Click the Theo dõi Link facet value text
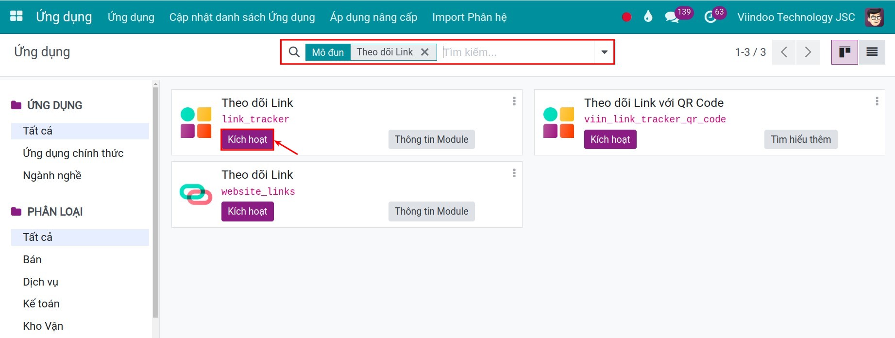Screen dimensions: 895x338 pyautogui.click(x=385, y=52)
